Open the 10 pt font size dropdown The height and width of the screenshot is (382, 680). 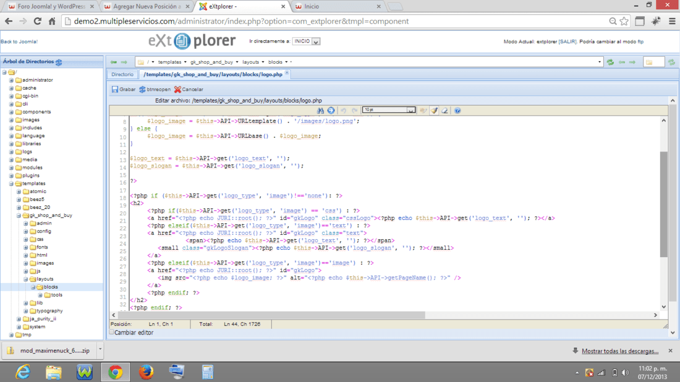[389, 110]
